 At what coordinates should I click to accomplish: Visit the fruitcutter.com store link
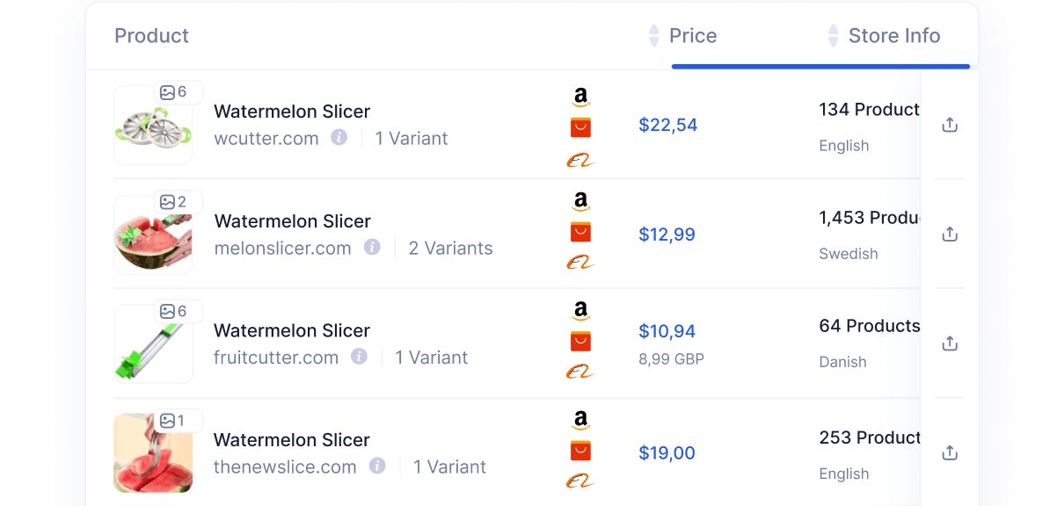[x=276, y=358]
